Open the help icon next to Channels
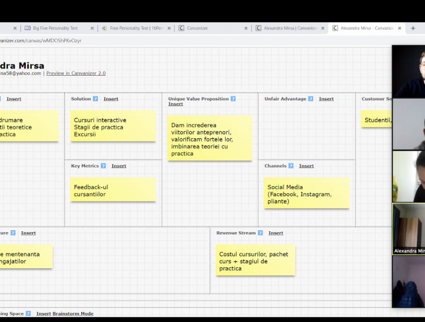425x322 pixels. coord(291,166)
